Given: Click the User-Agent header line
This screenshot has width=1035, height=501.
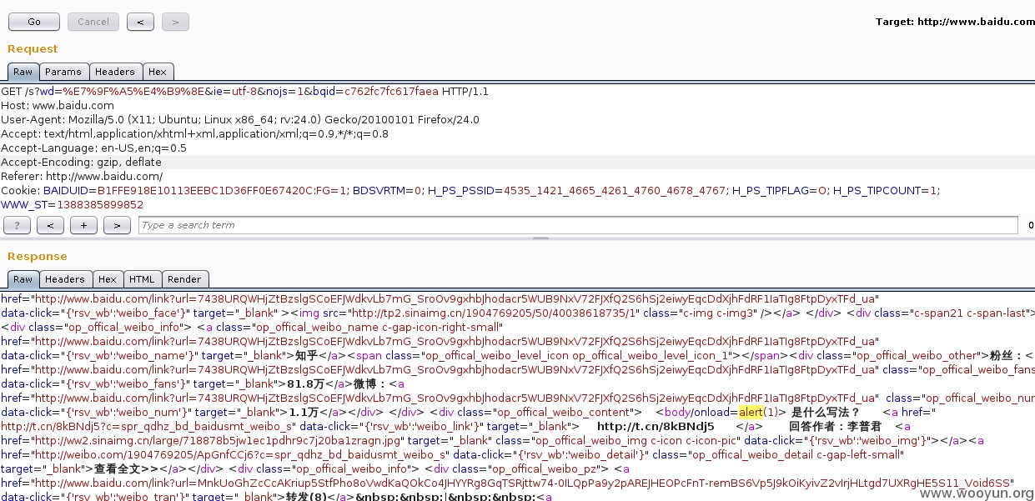Looking at the screenshot, I should pos(240,120).
